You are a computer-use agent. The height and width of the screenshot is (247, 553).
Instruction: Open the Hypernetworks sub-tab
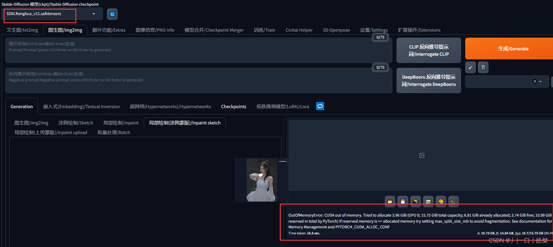[x=170, y=107]
